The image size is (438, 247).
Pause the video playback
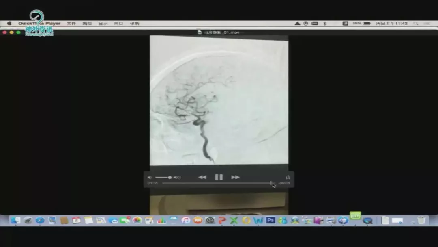click(219, 177)
